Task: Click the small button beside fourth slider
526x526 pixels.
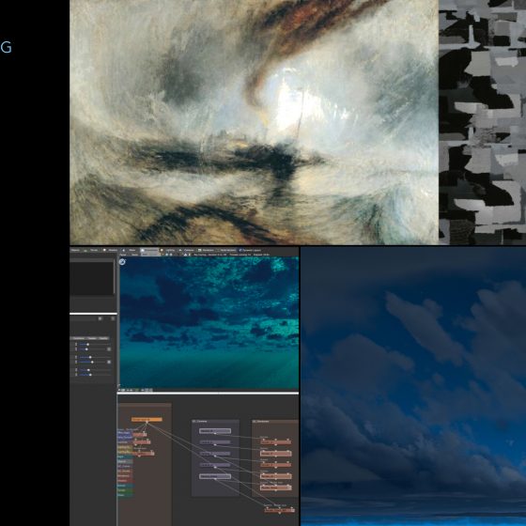Action: click(x=109, y=362)
